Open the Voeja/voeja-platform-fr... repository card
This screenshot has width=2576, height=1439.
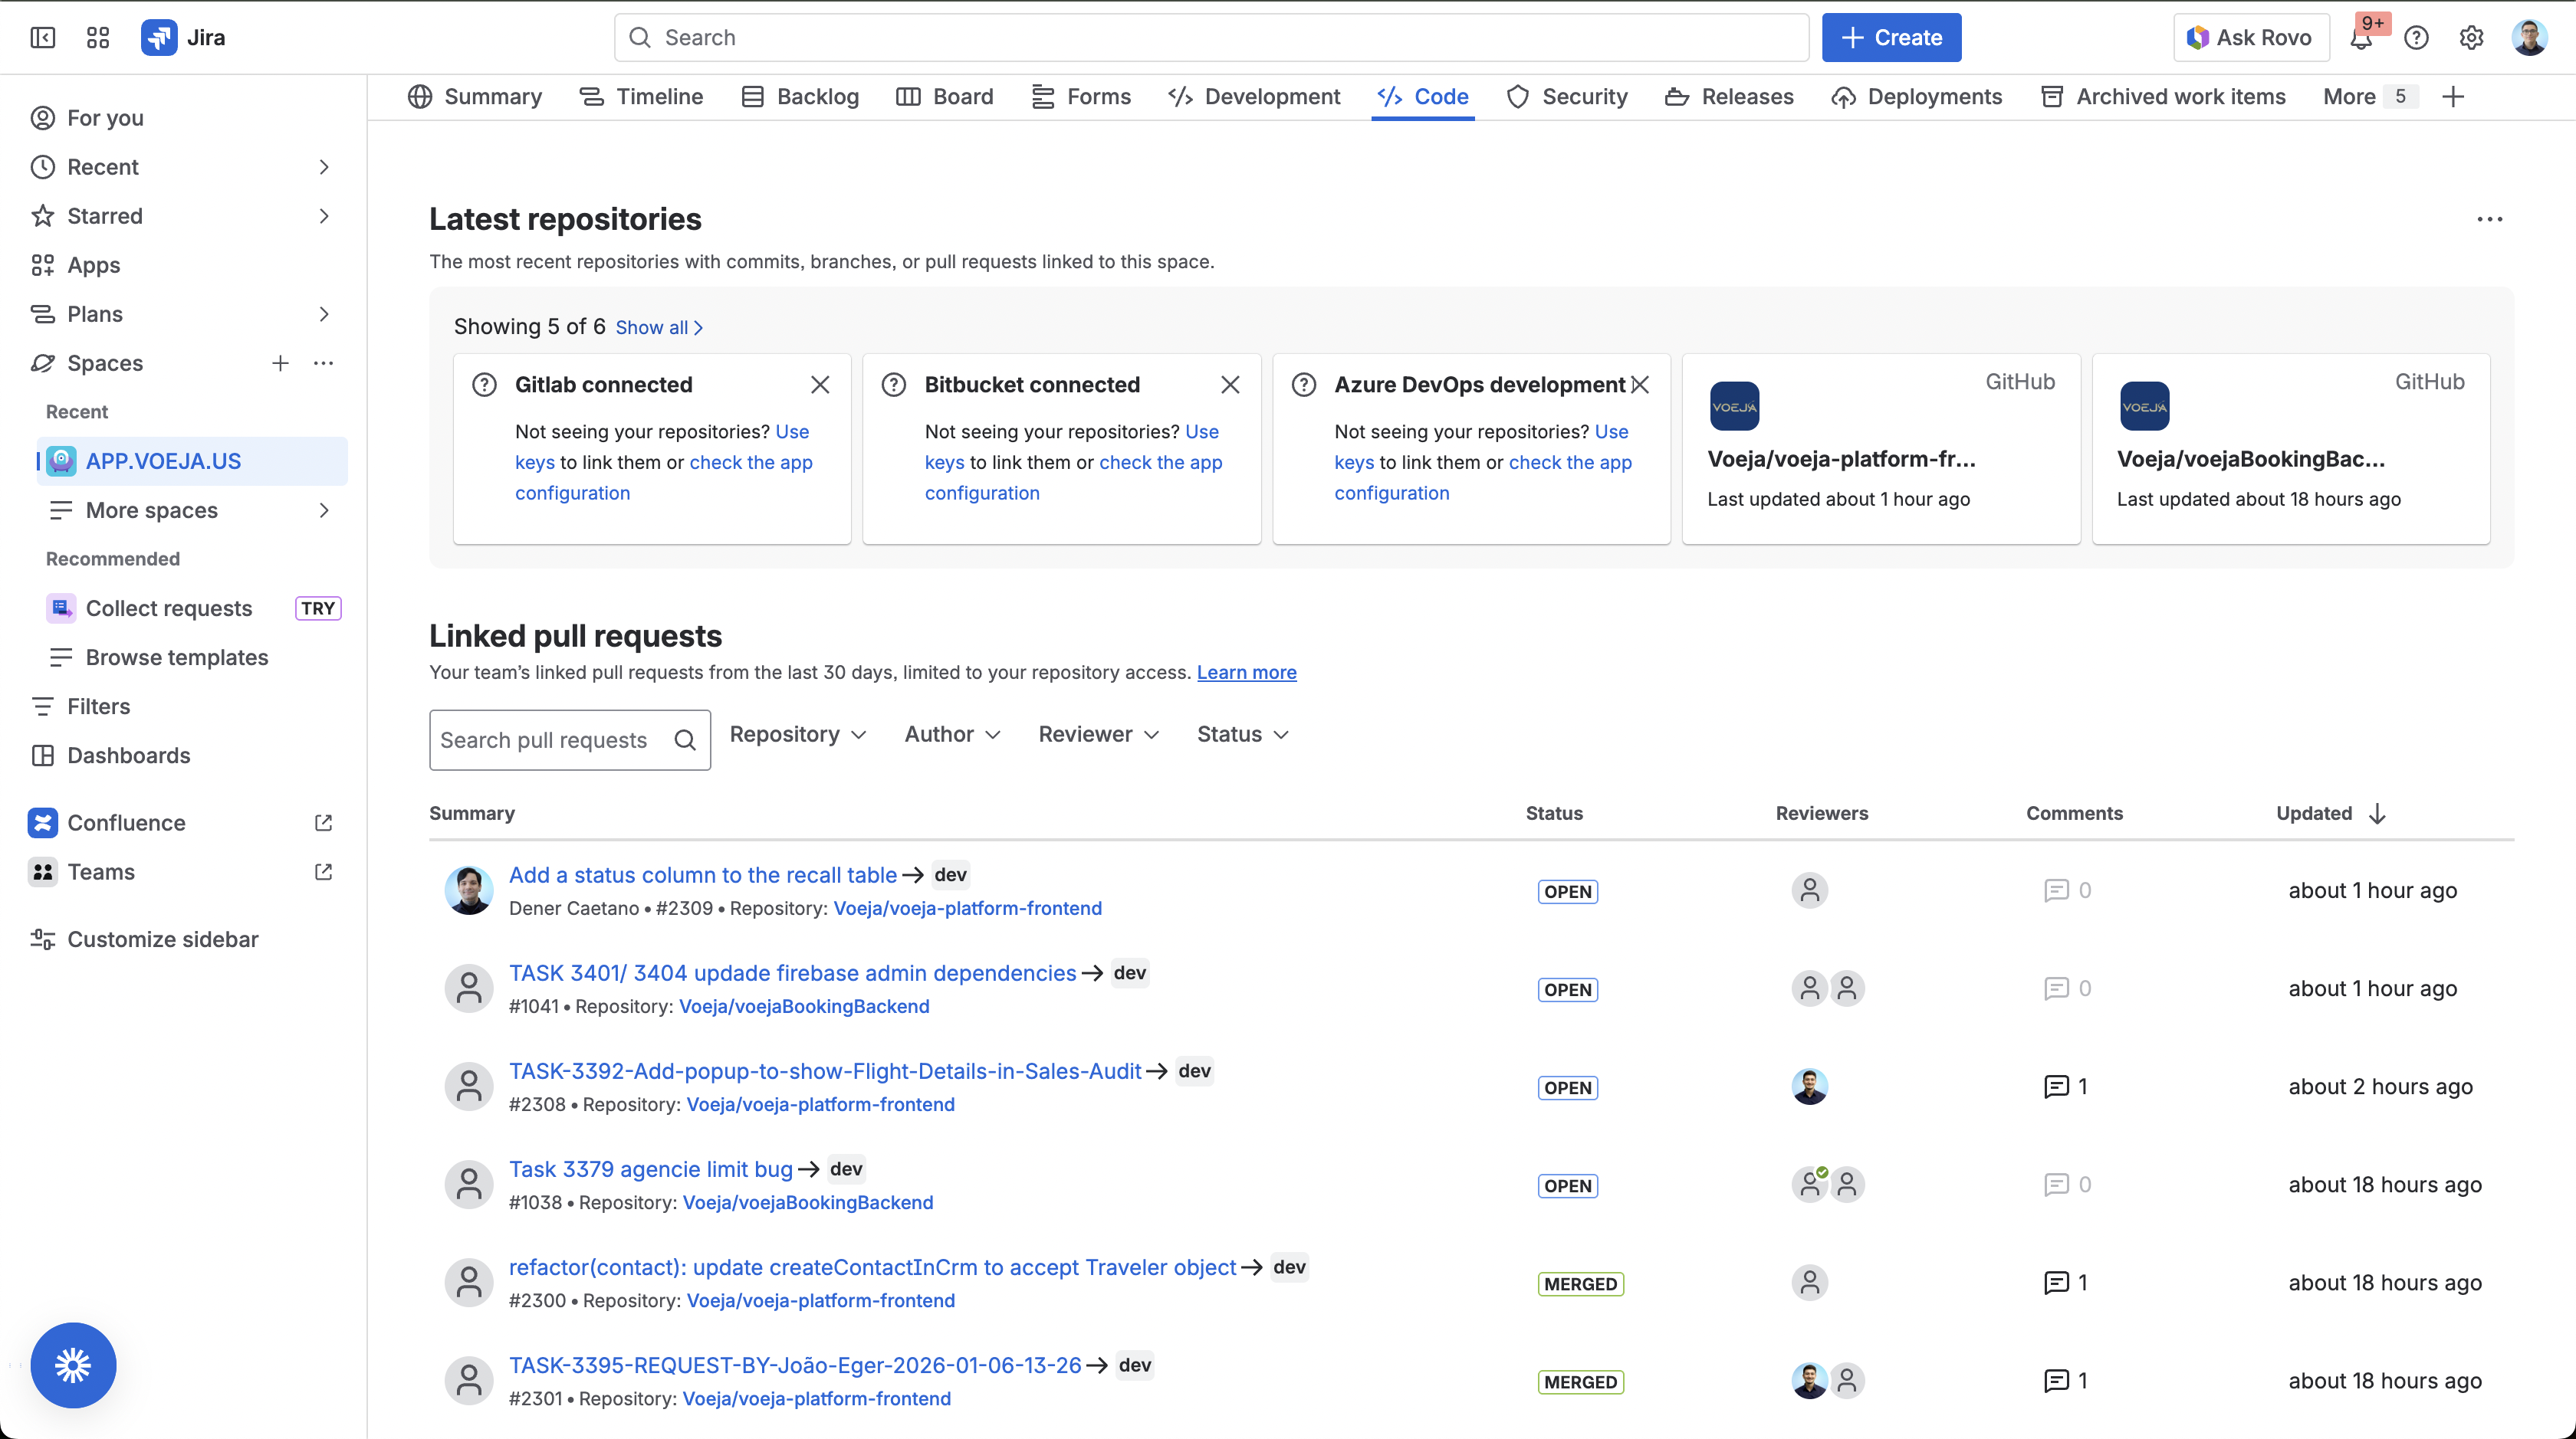click(x=1881, y=449)
